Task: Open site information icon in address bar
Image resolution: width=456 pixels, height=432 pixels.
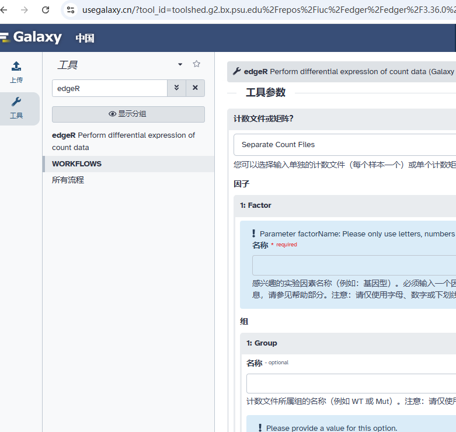Action: (71, 10)
